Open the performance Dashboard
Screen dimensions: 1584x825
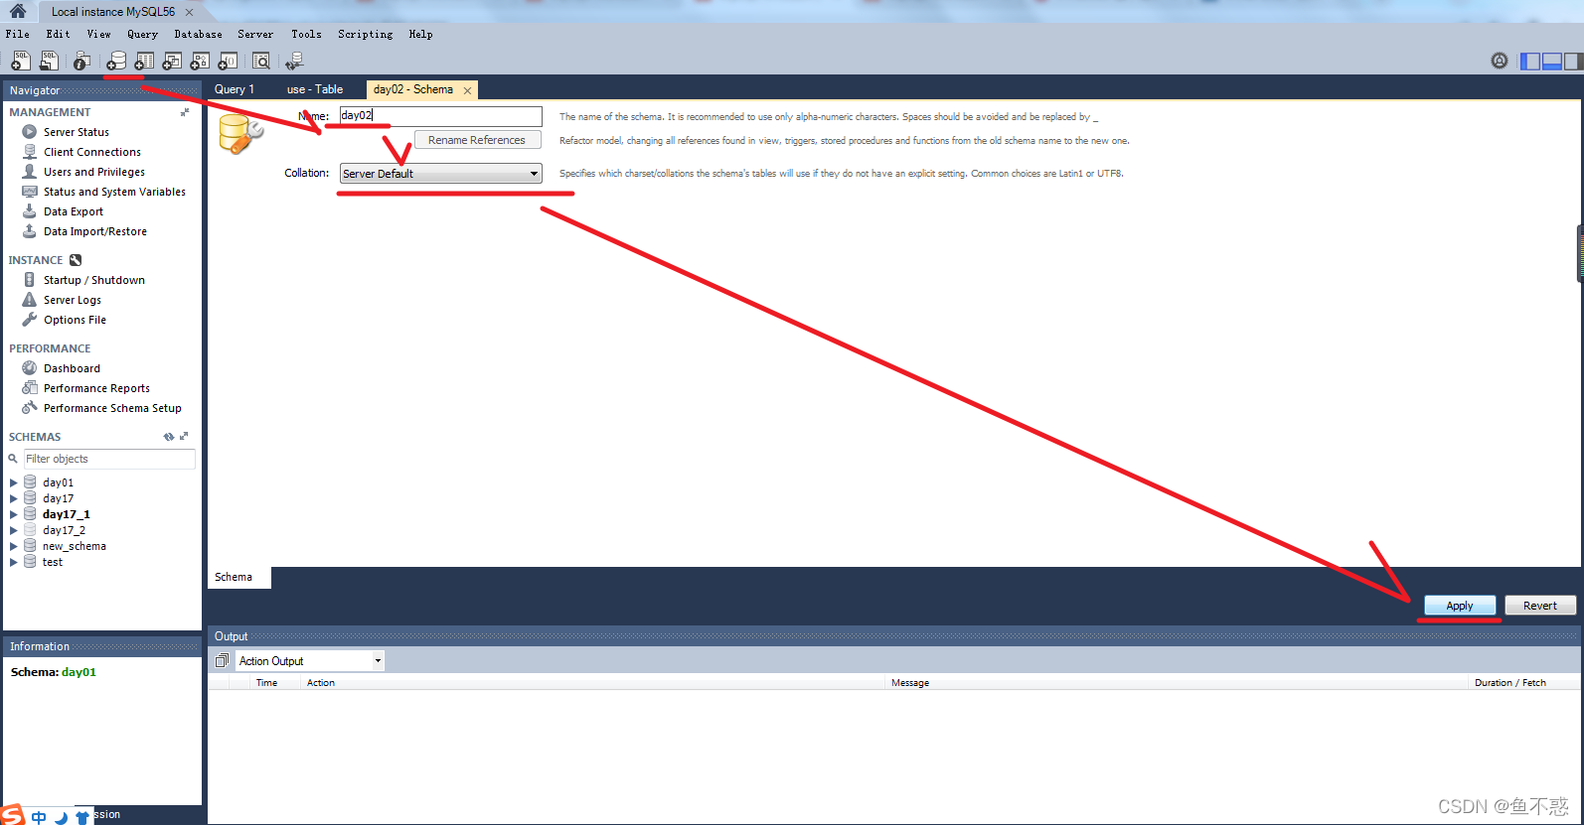coord(72,368)
